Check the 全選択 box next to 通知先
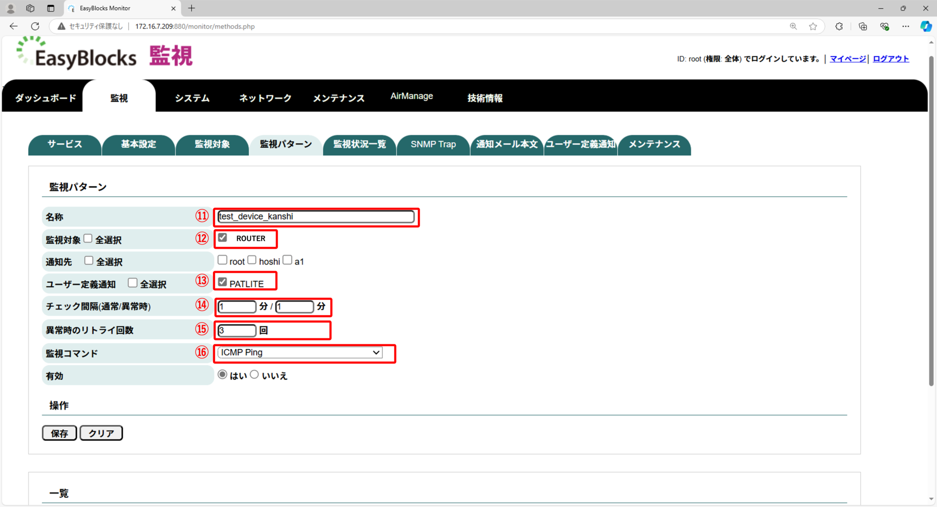 [89, 260]
